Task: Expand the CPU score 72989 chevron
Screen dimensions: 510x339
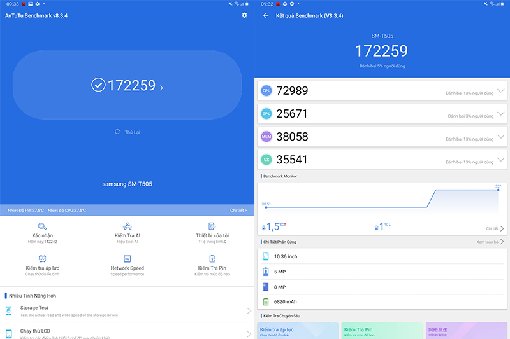Action: pyautogui.click(x=501, y=91)
